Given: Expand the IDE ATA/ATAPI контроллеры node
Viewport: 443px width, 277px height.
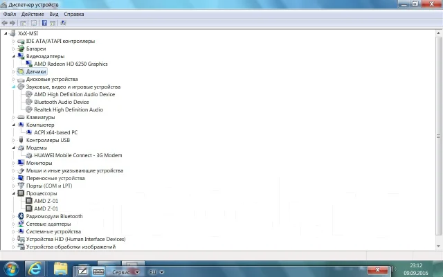Looking at the screenshot, I should [x=13, y=42].
